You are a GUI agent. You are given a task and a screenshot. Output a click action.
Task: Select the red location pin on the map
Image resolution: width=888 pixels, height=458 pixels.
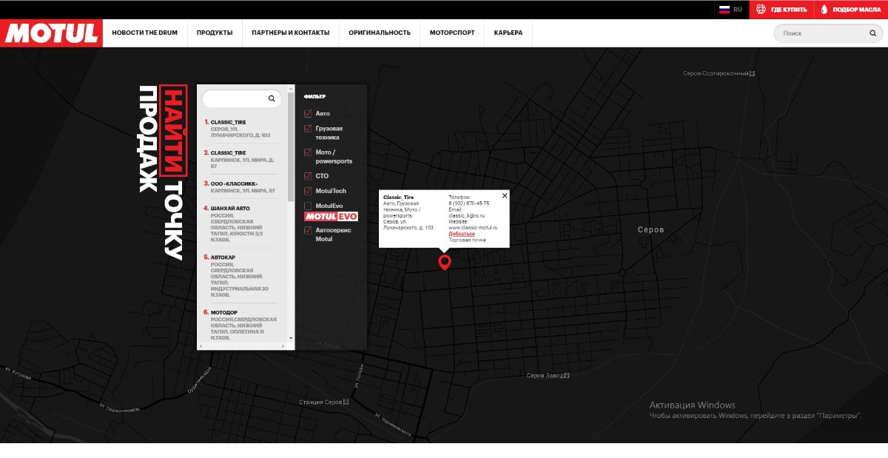[444, 263]
